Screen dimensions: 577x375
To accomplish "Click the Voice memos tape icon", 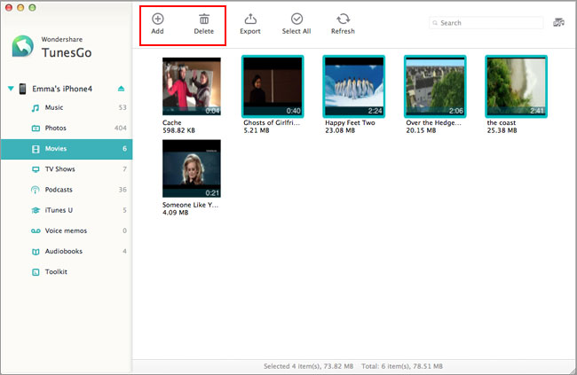I will [x=36, y=231].
